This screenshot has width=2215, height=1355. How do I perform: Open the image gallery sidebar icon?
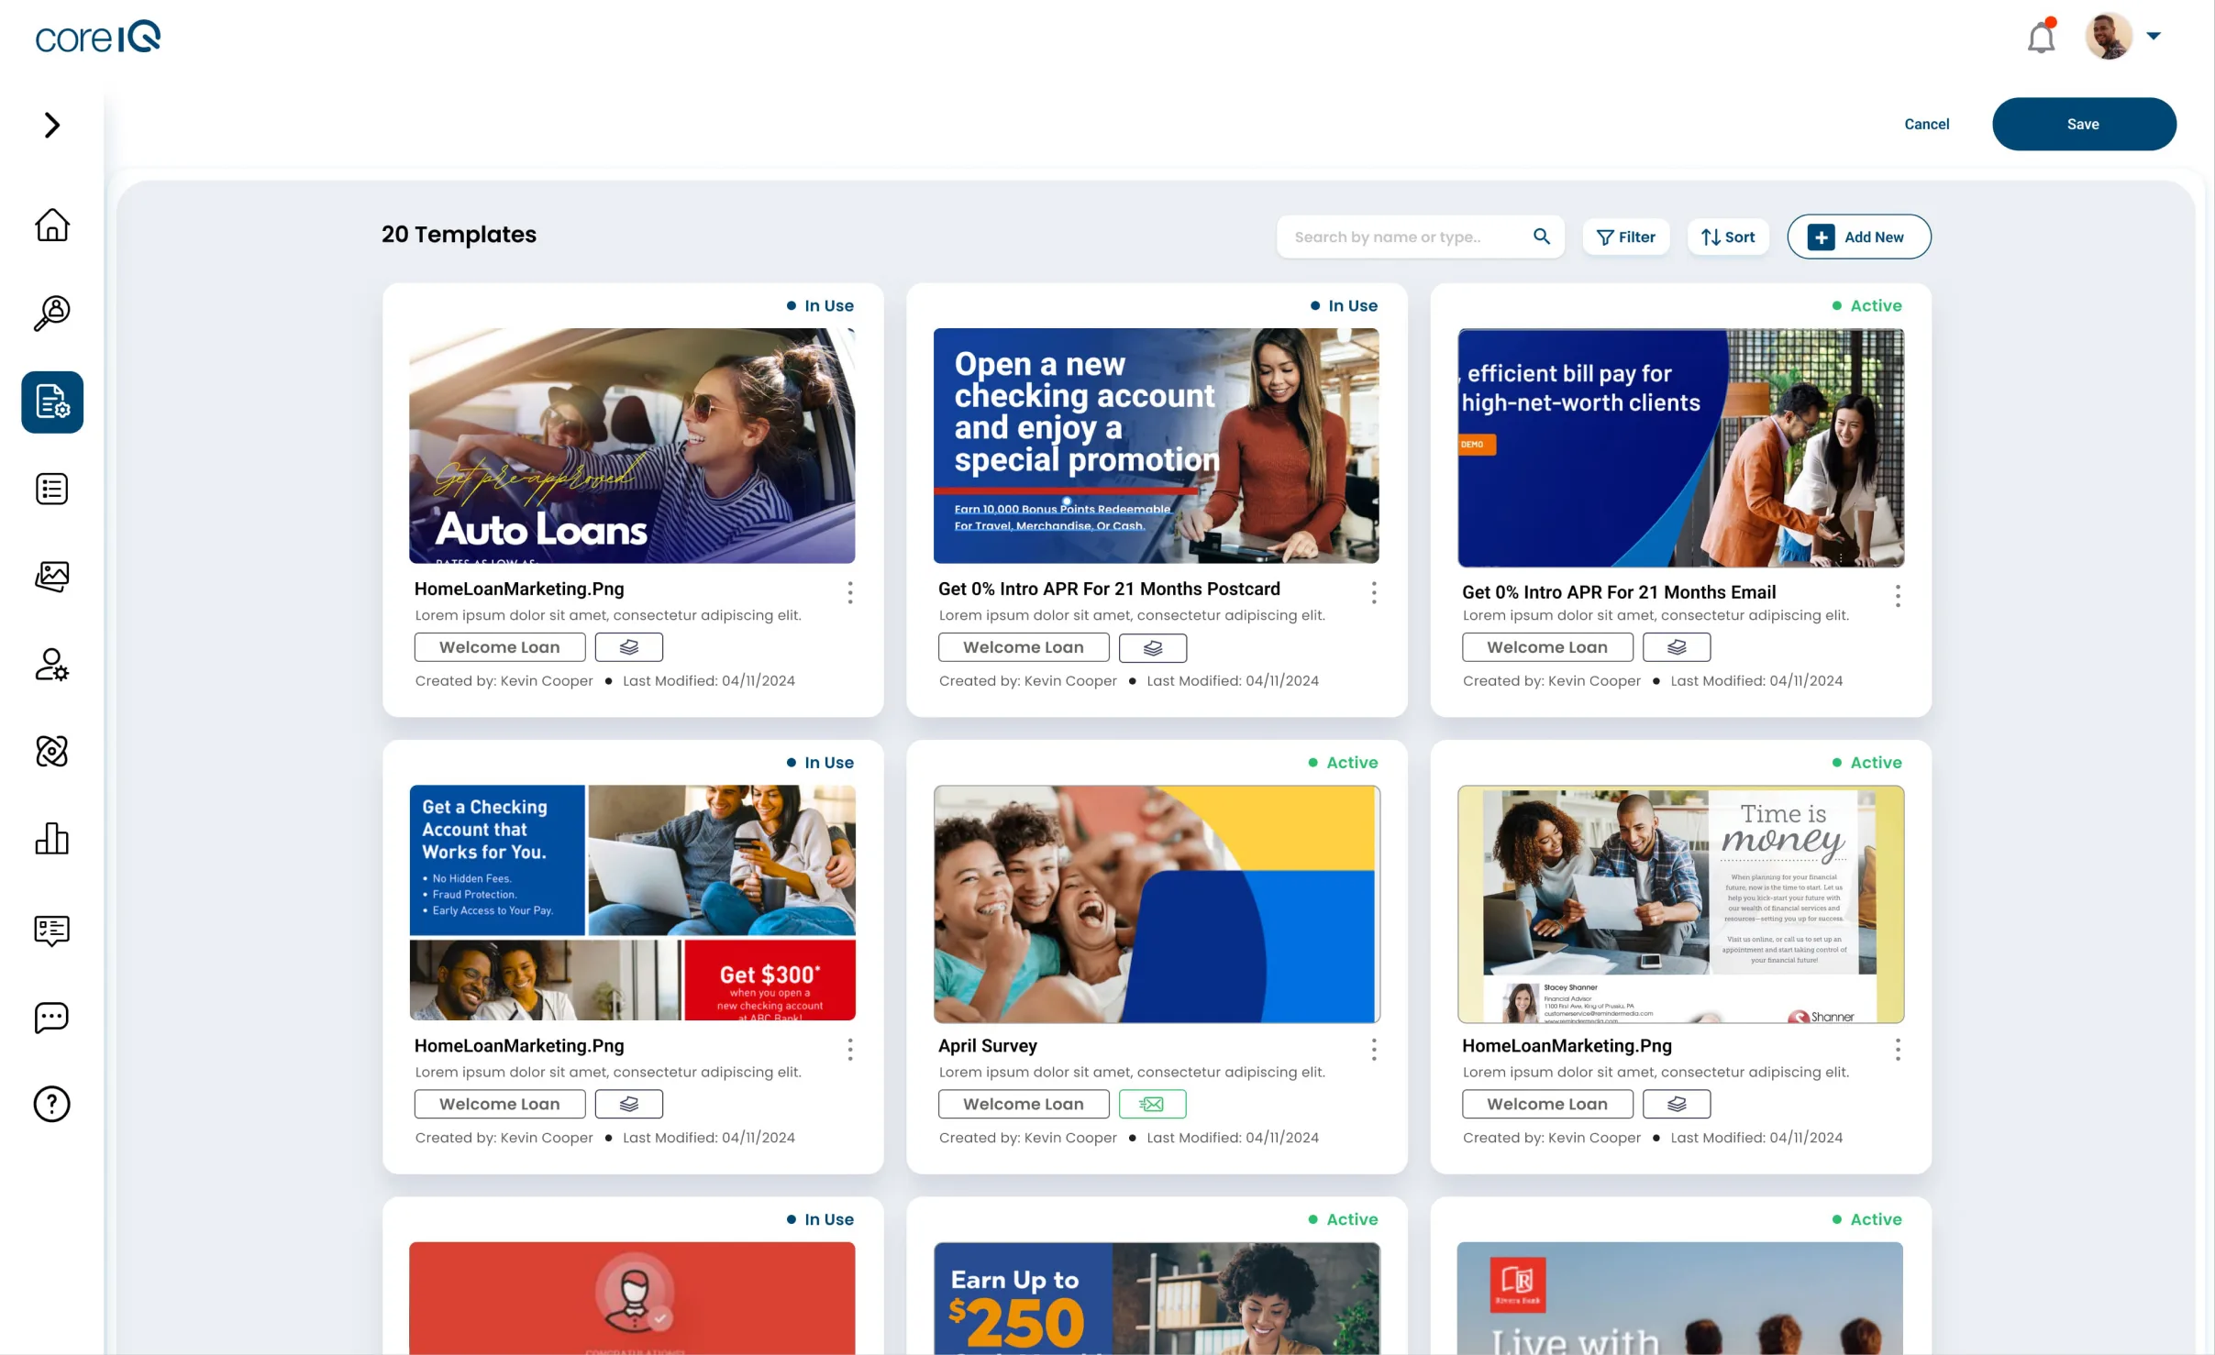[52, 577]
